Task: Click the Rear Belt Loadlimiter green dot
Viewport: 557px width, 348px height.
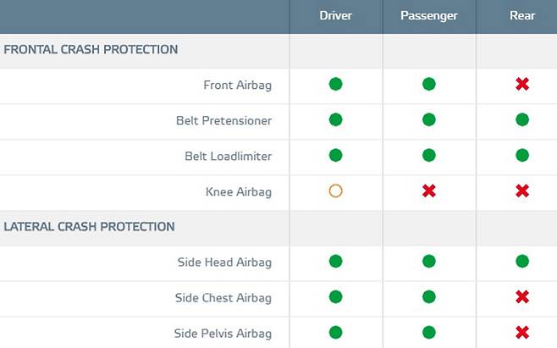Action: click(x=522, y=156)
